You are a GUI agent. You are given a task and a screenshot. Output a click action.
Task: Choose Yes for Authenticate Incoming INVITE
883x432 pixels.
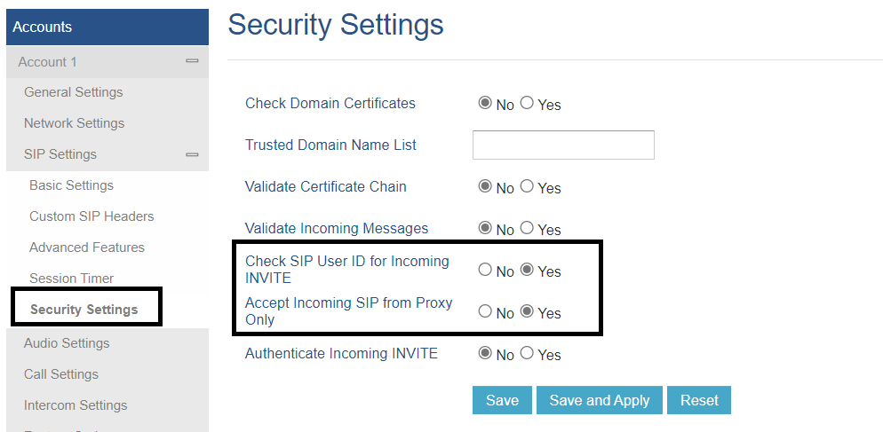[527, 353]
